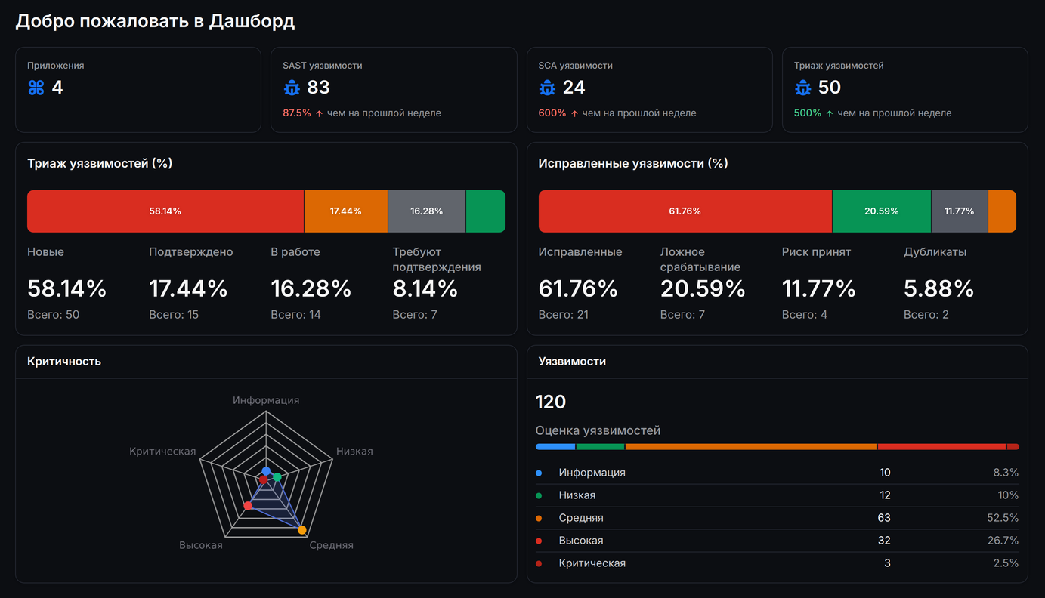Click the 26.7% value in the Высокая row
The image size is (1045, 598).
pyautogui.click(x=1003, y=541)
